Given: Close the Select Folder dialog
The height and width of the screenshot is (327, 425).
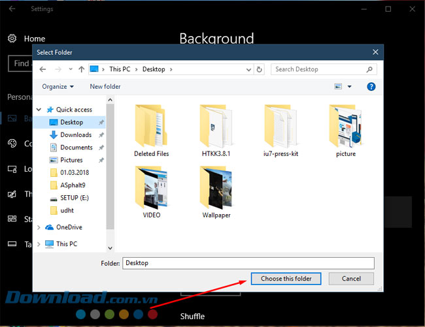Looking at the screenshot, I should point(375,52).
